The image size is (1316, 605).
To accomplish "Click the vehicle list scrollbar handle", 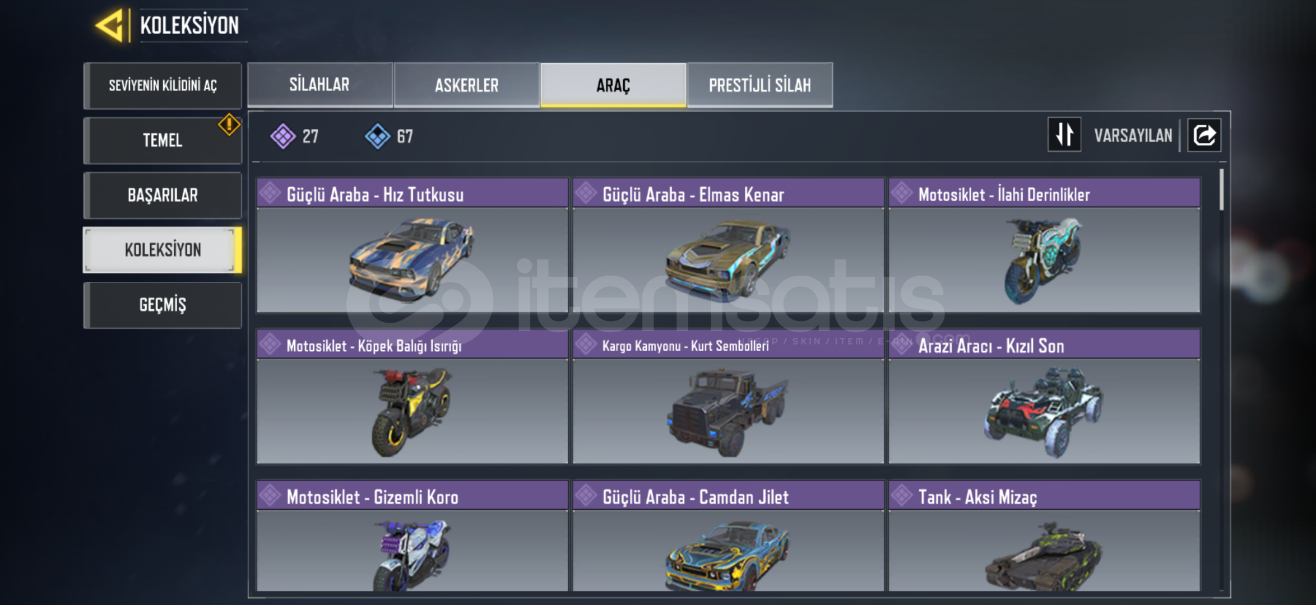I will 1221,189.
